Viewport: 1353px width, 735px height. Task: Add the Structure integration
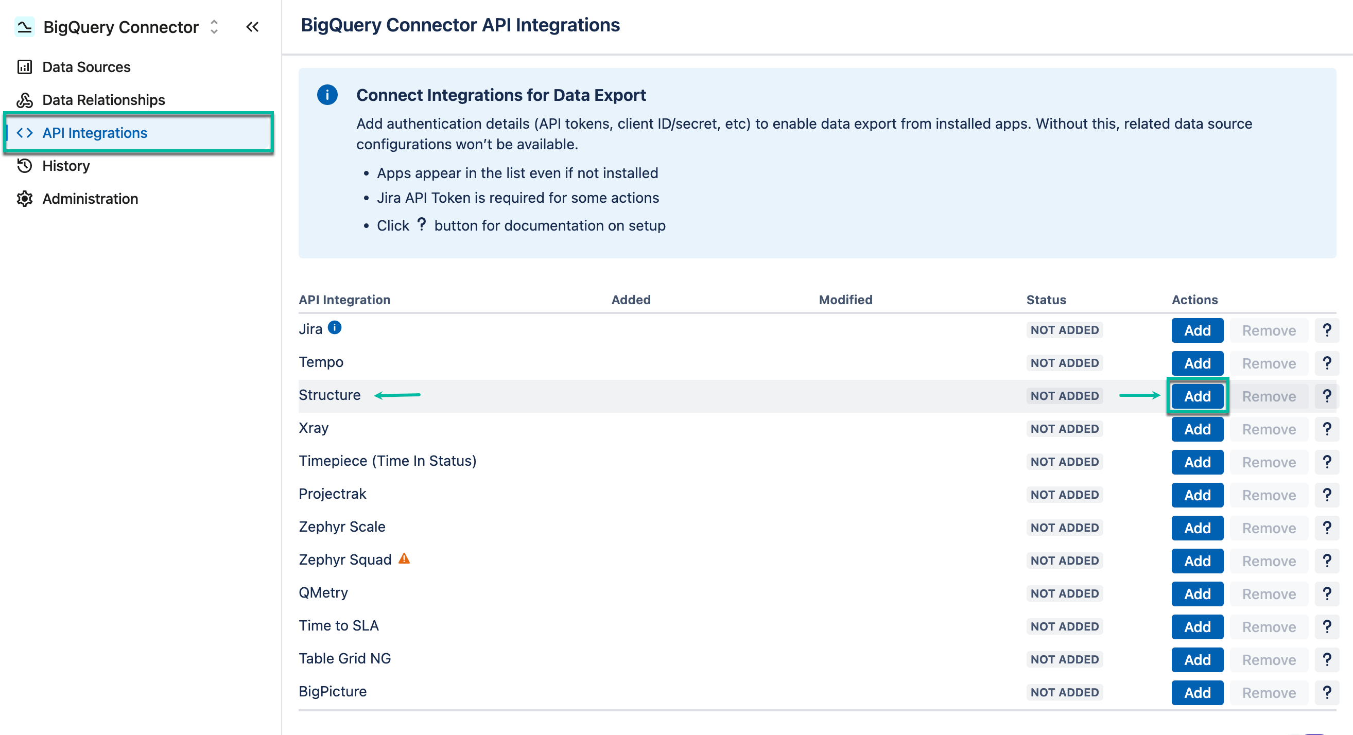tap(1197, 396)
